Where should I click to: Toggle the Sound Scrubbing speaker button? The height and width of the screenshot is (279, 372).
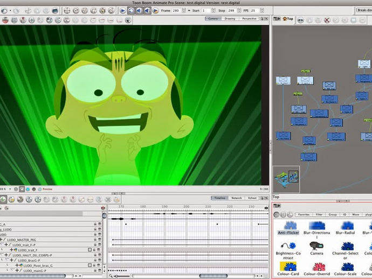point(147,11)
